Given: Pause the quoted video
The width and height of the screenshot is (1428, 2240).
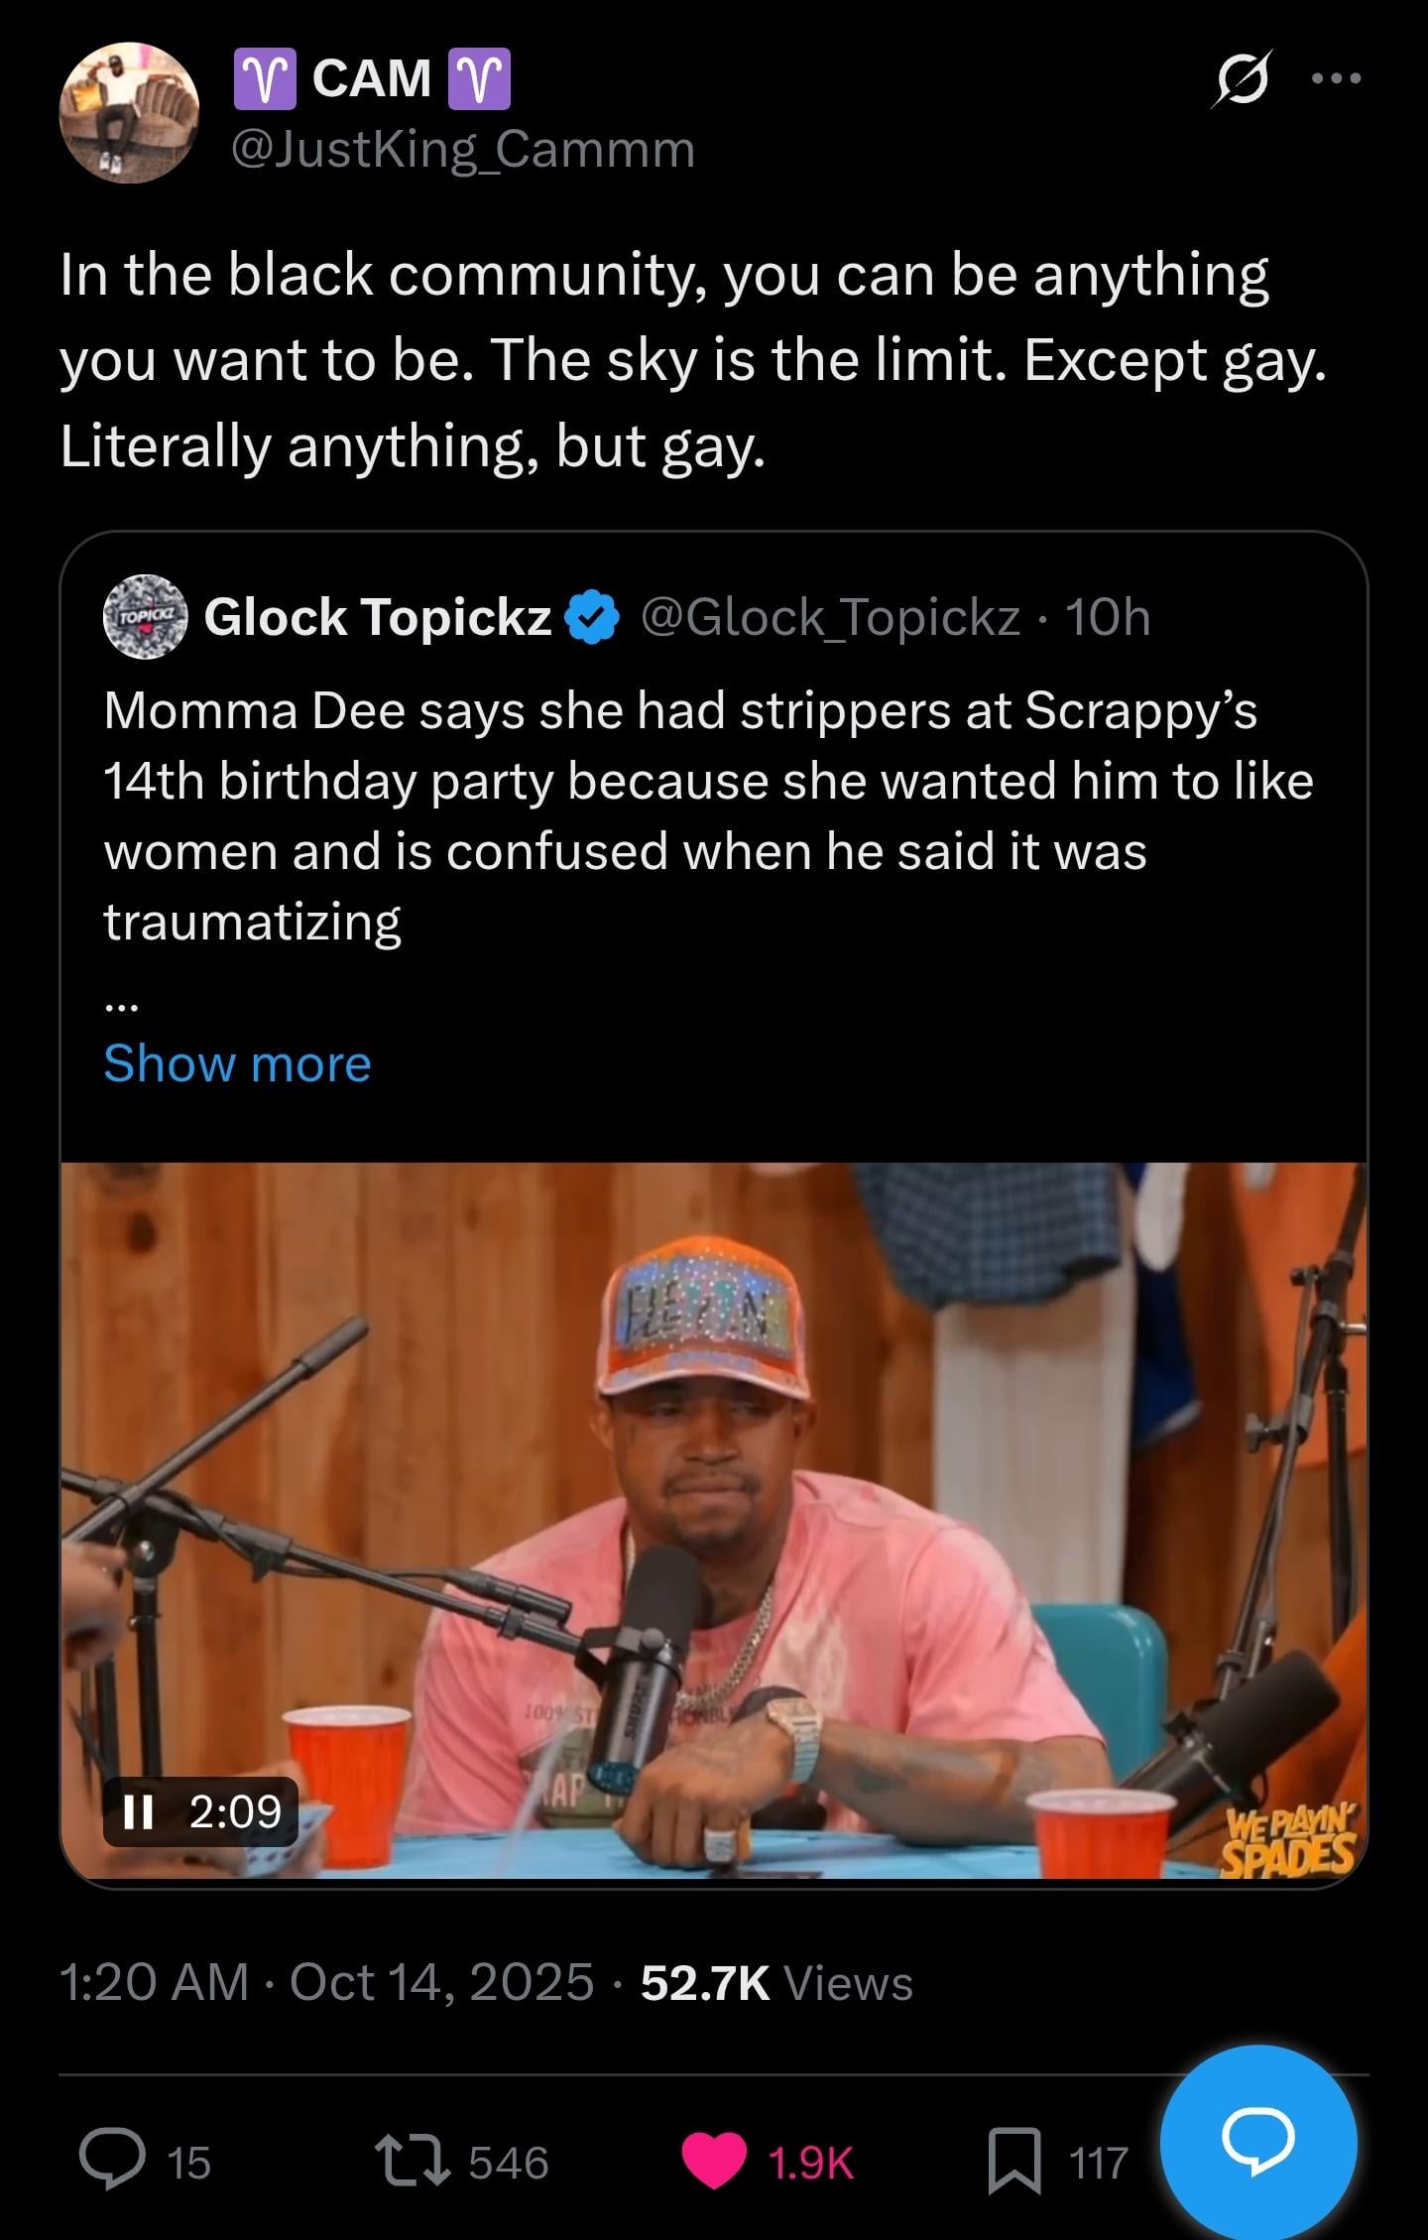Looking at the screenshot, I should point(139,1811).
